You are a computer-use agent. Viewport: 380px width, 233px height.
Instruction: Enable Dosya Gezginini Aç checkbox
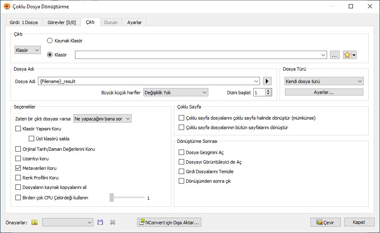pos(181,152)
